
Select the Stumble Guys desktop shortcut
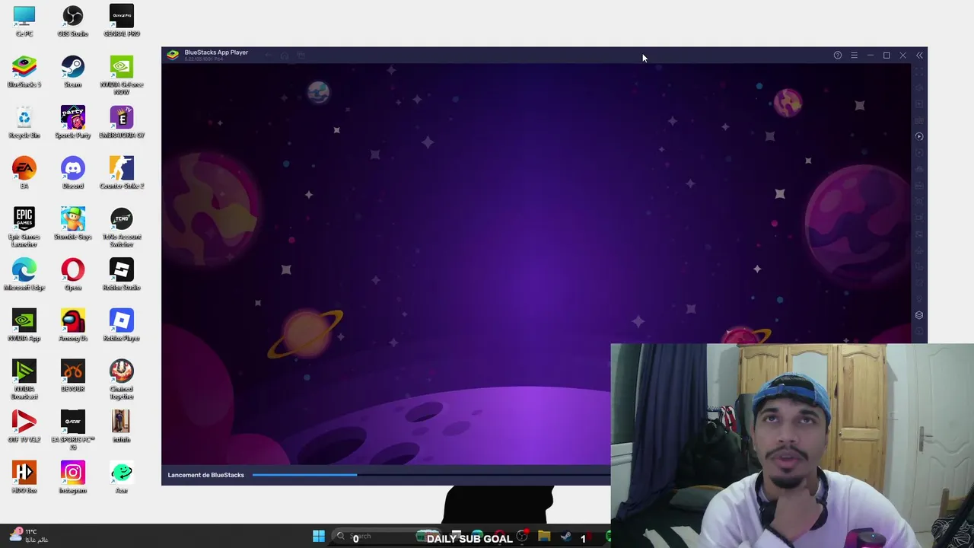(73, 224)
